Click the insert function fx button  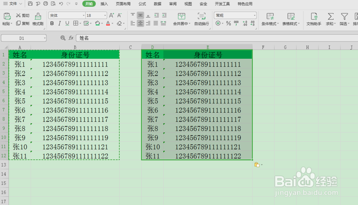tap(71, 38)
